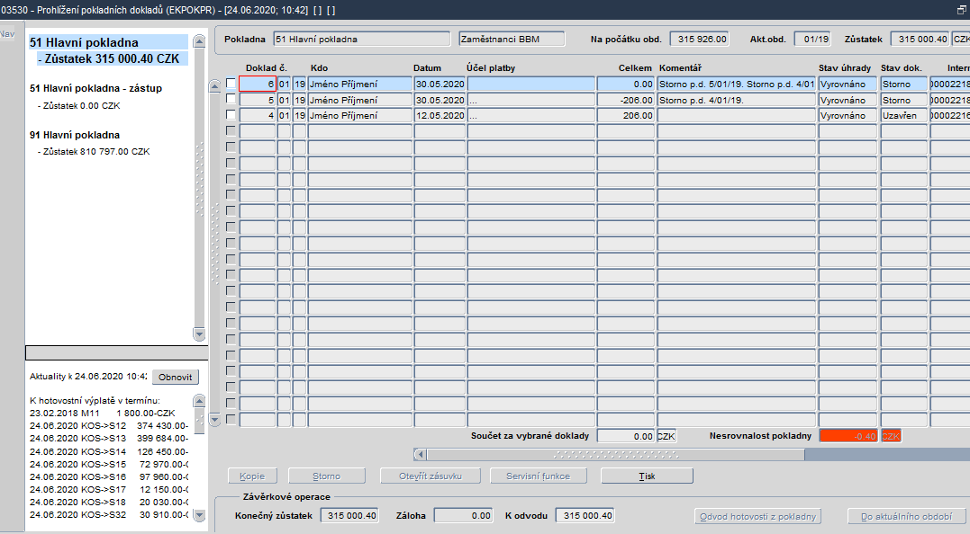970x534 pixels.
Task: Click the Komentář column header
Action: (x=681, y=68)
